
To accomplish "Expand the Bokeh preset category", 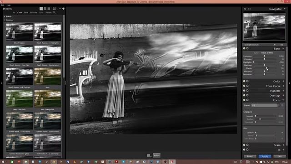I will [5, 16].
